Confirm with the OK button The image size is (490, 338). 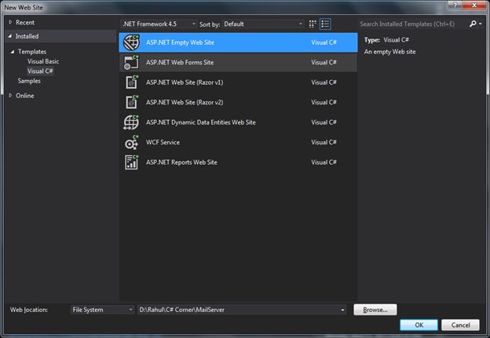419,325
